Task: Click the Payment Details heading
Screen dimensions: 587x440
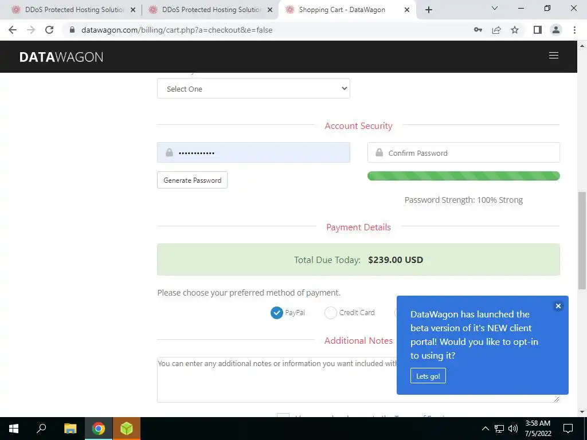Action: coord(358,227)
